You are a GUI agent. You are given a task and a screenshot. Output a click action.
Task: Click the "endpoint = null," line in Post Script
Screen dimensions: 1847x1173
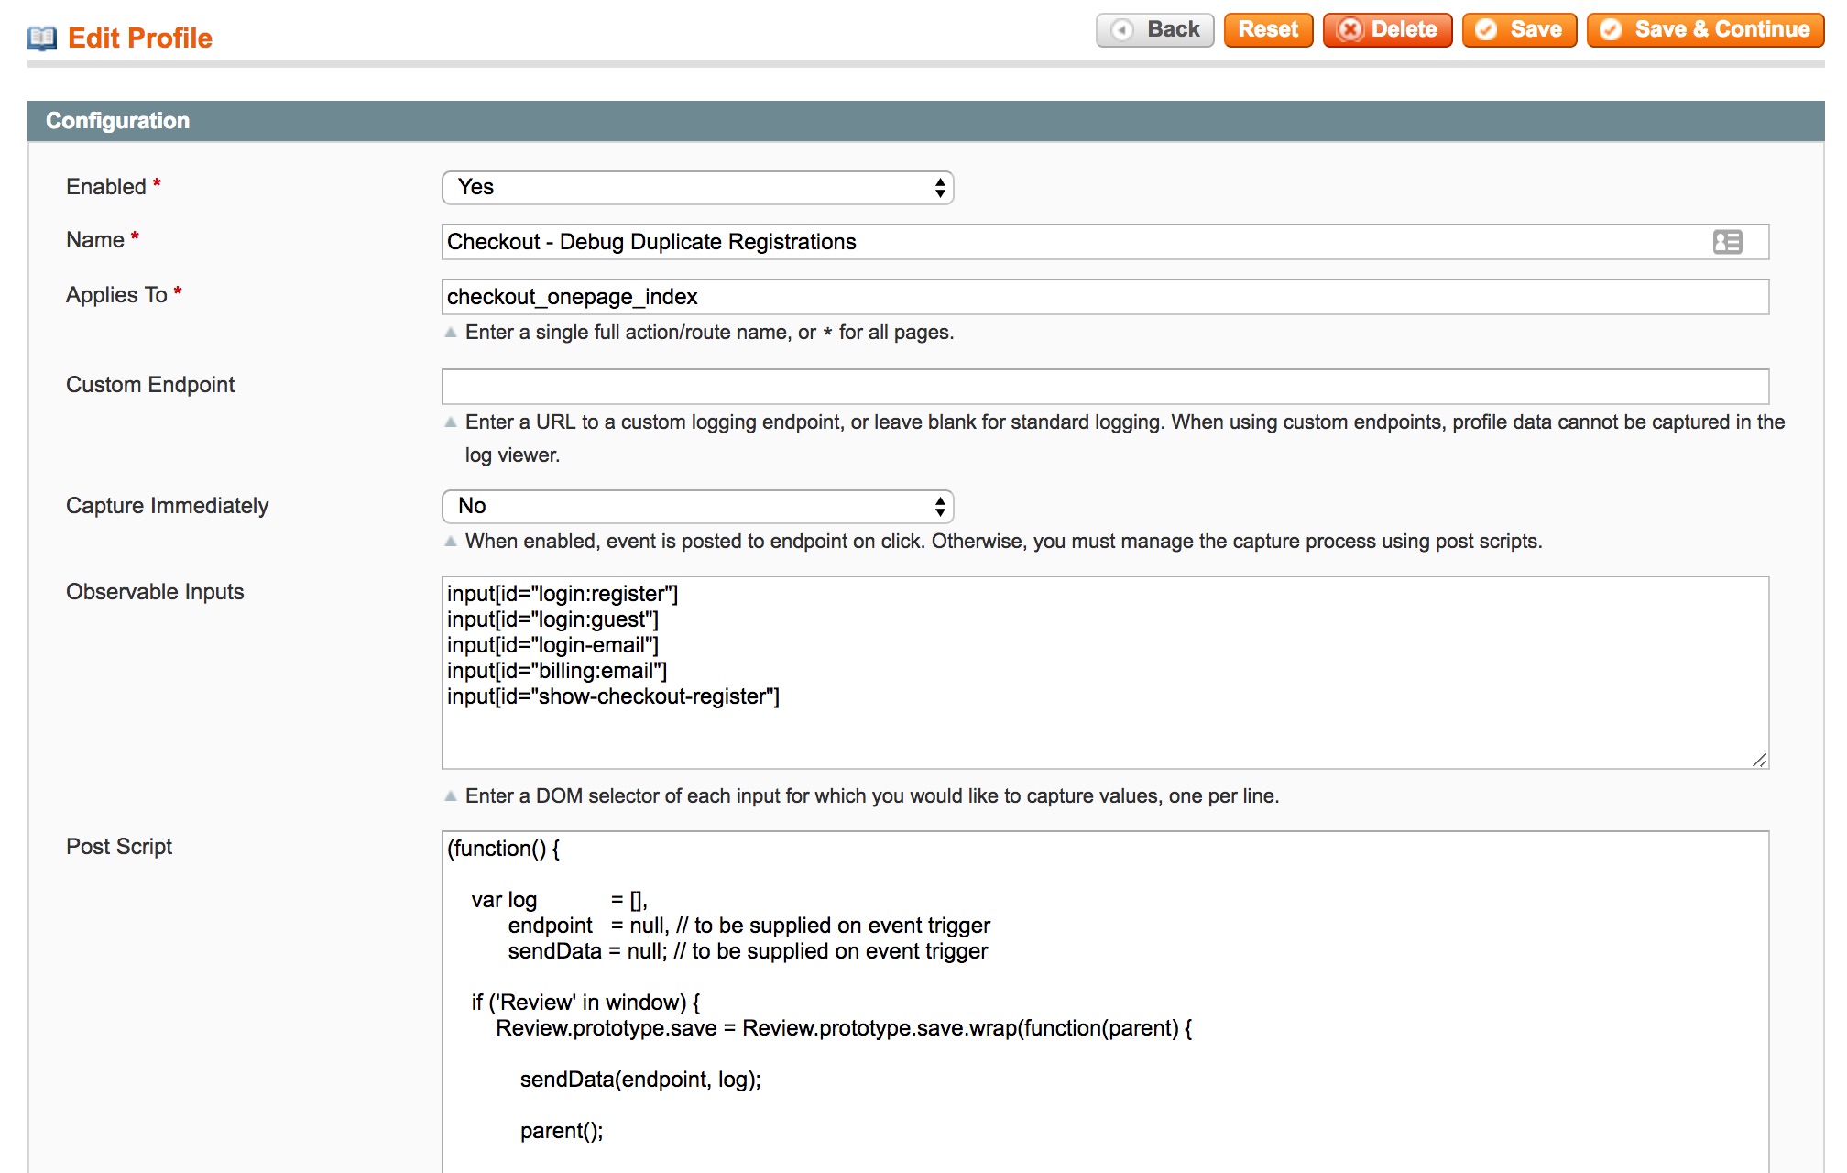click(x=749, y=926)
